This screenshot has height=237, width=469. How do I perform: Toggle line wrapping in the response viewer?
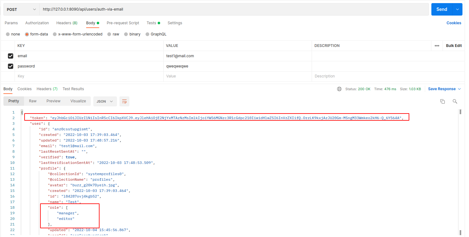124,101
